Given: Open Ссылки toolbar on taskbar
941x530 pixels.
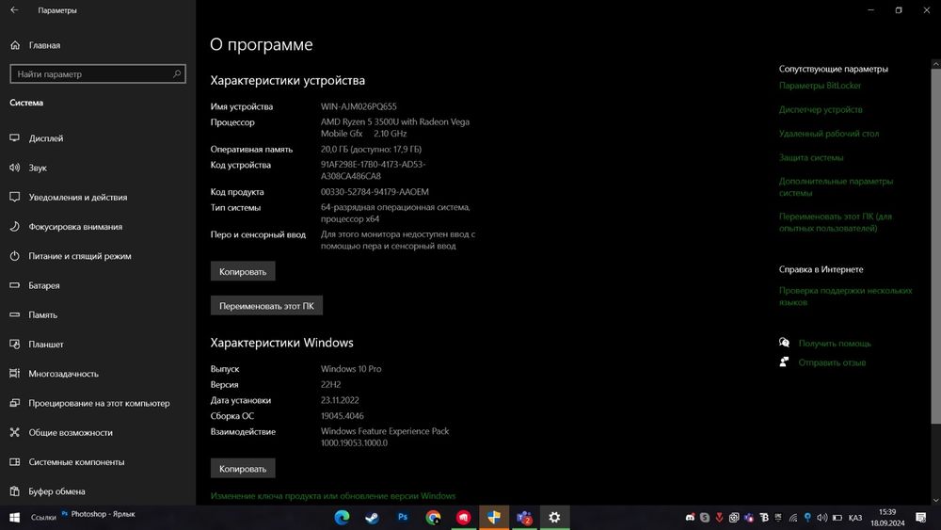Looking at the screenshot, I should coord(43,518).
